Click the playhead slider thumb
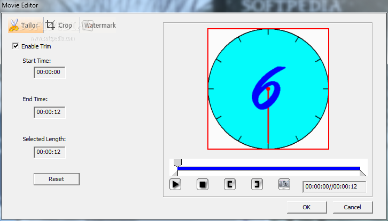 (x=177, y=163)
